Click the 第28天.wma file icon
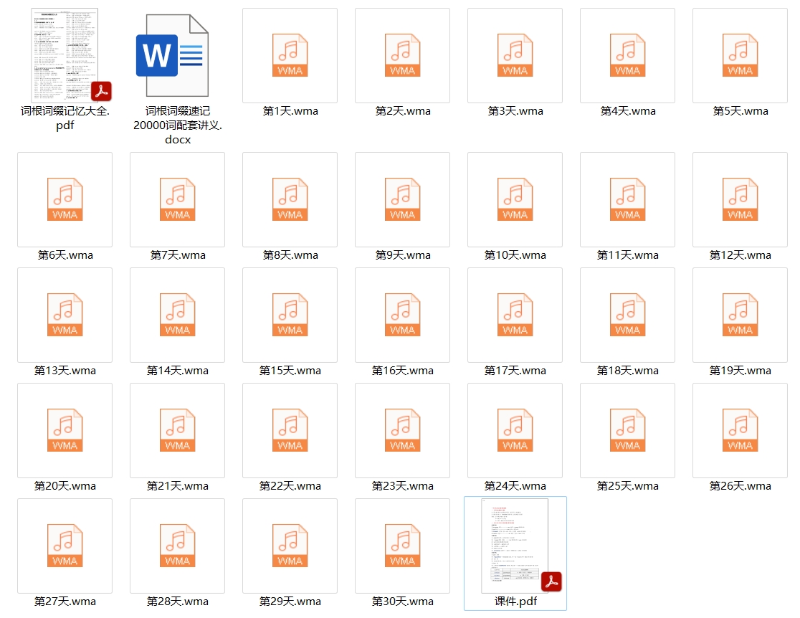 pos(177,546)
